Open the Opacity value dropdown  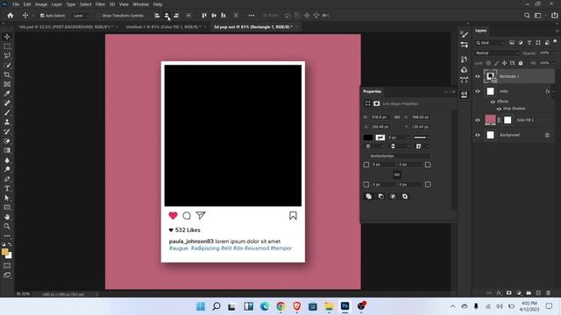pos(553,52)
